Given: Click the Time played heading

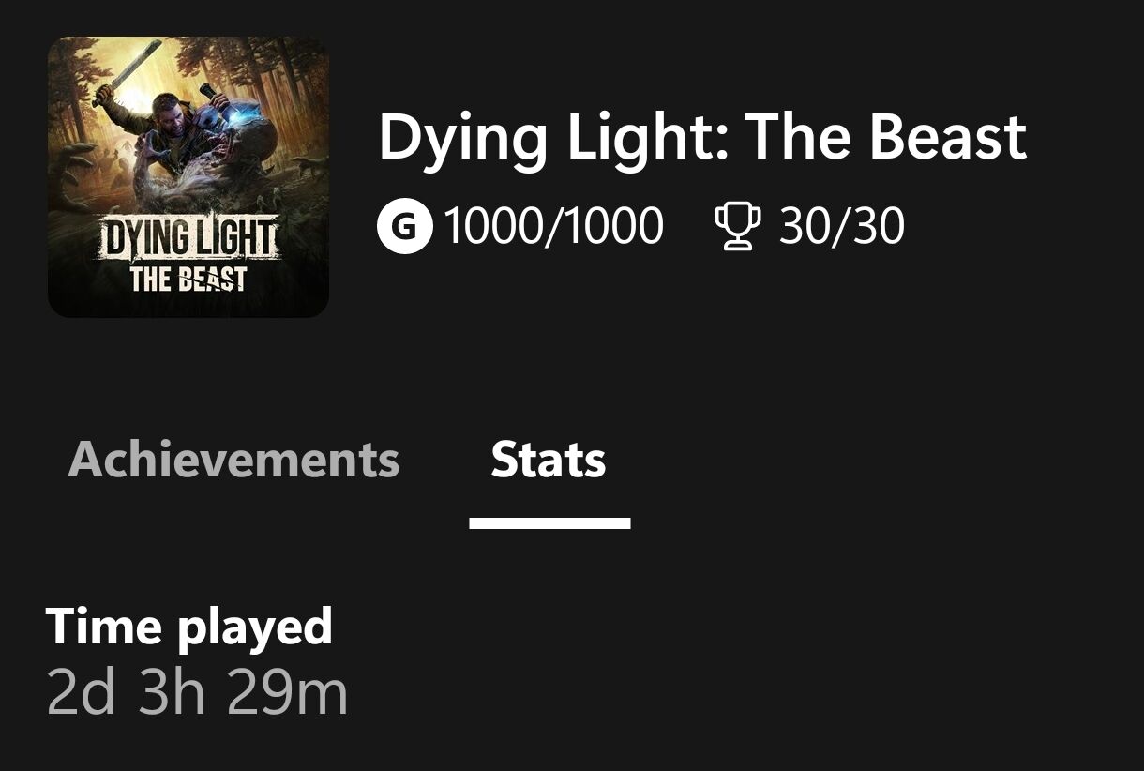Looking at the screenshot, I should click(188, 626).
